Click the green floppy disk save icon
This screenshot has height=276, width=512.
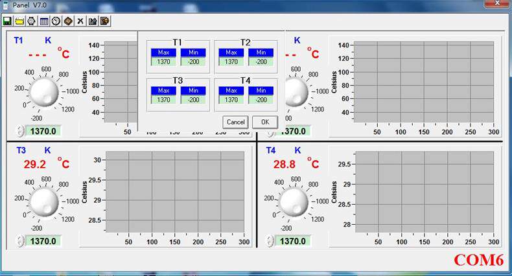pyautogui.click(x=7, y=21)
